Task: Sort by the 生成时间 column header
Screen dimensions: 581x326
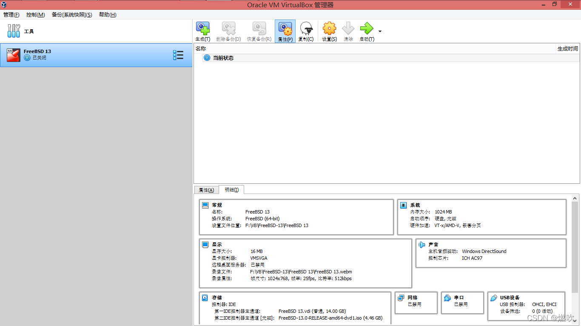Action: point(568,49)
